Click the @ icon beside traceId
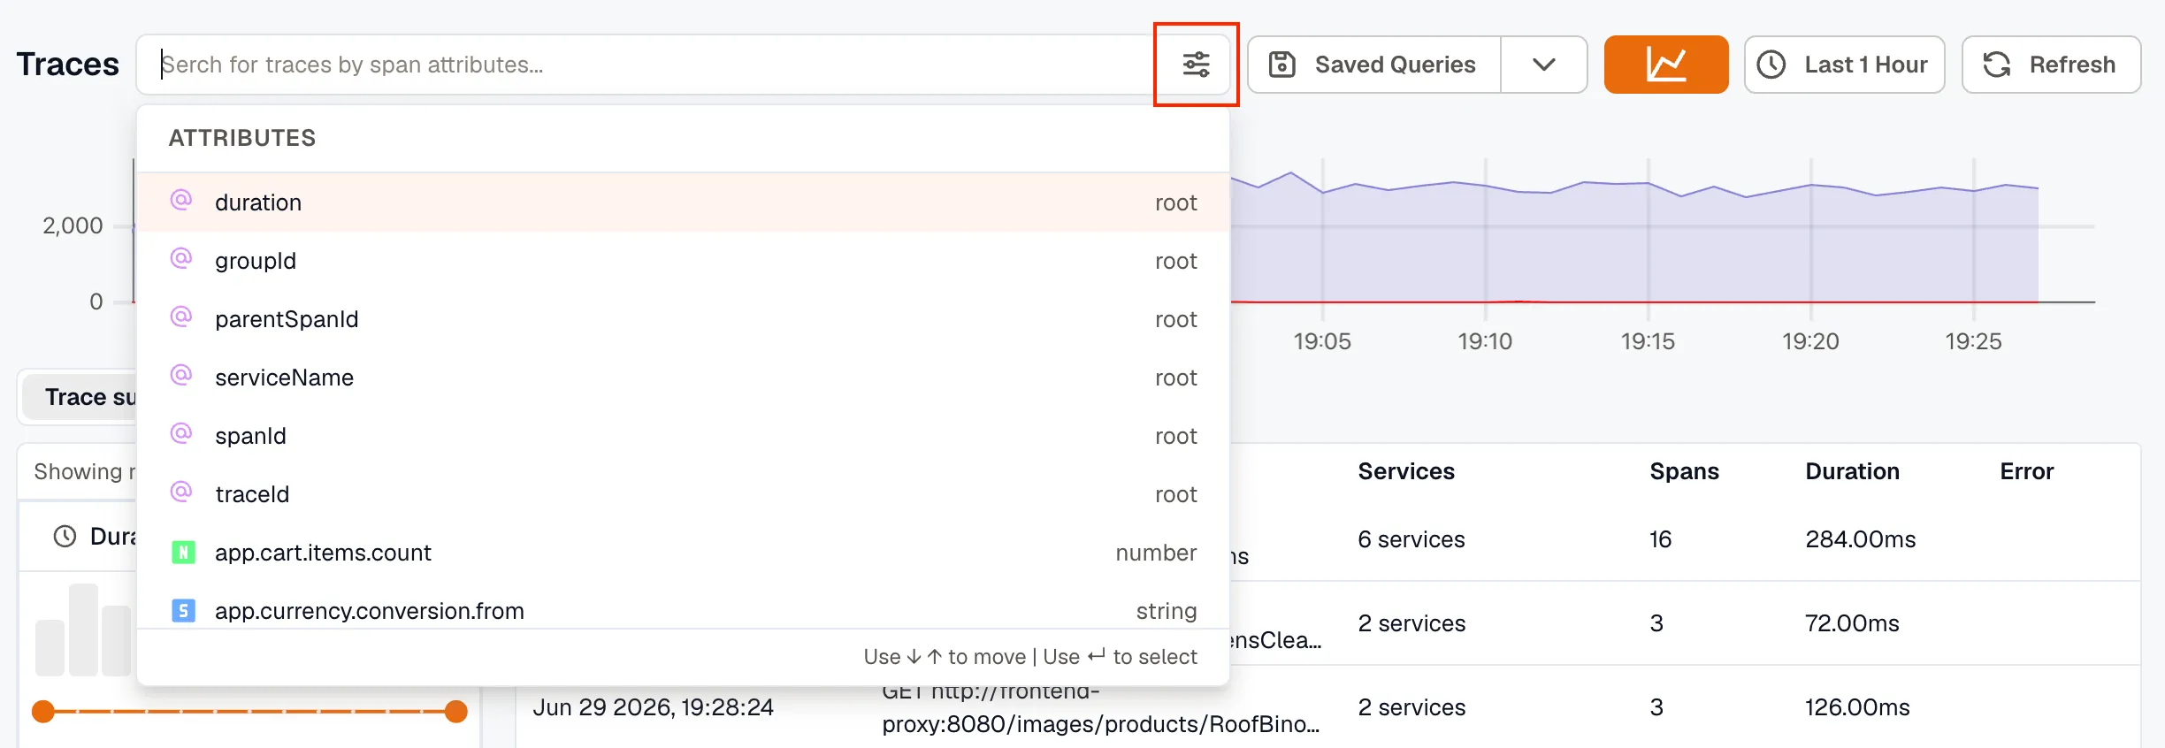Image resolution: width=2165 pixels, height=748 pixels. [x=181, y=492]
